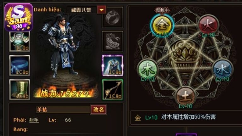Open the empty jade pendant equipment slot
The image size is (242, 136).
pos(112,41)
